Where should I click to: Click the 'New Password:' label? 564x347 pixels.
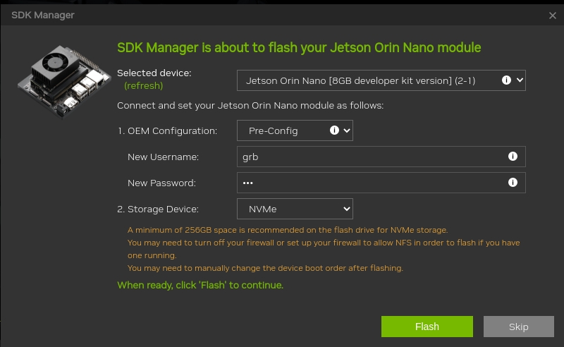[x=161, y=183]
